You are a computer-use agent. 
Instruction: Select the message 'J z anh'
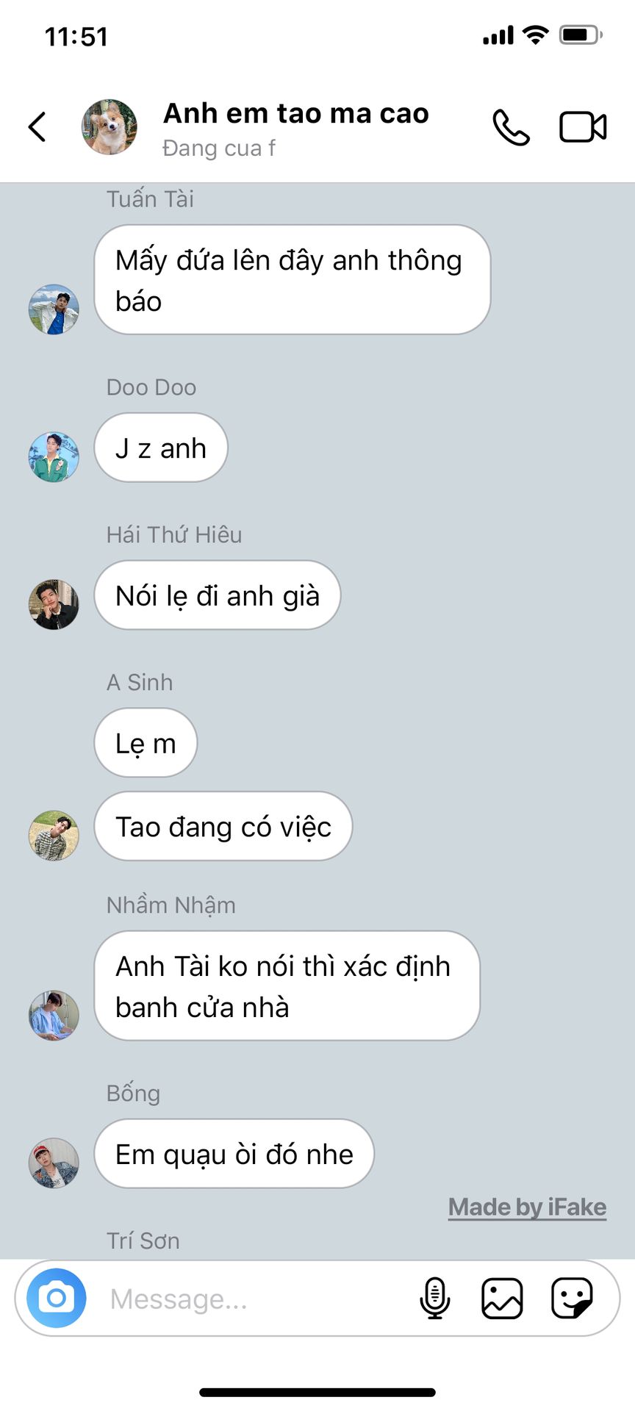(x=161, y=448)
